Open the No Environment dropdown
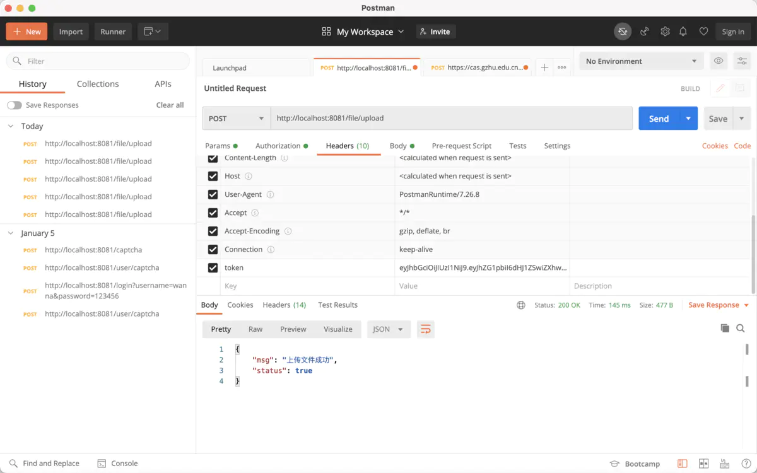 [x=640, y=61]
